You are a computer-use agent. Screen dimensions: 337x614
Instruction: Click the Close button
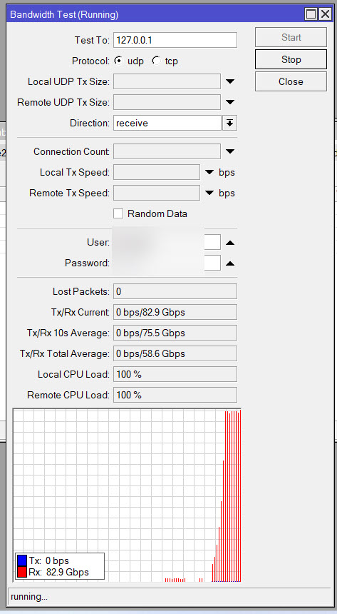[291, 81]
